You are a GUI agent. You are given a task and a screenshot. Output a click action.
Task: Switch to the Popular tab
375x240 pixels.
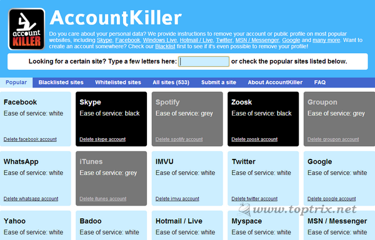tap(16, 82)
